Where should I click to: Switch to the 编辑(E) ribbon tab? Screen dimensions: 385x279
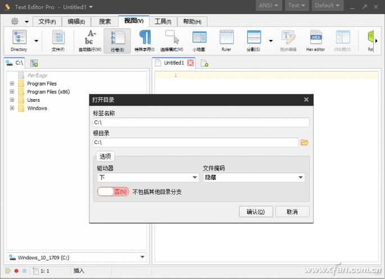pyautogui.click(x=76, y=22)
